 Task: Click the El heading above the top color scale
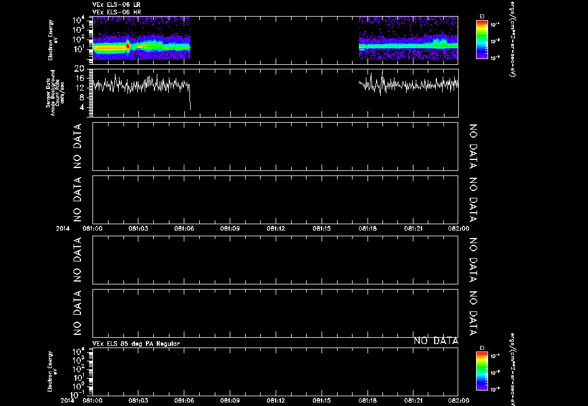(482, 17)
